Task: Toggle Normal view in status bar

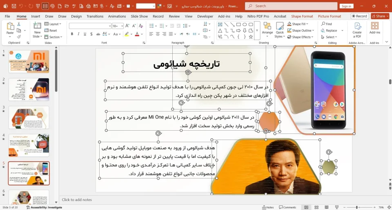Action: point(306,207)
